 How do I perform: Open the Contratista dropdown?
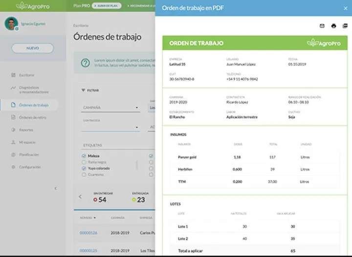(110, 127)
